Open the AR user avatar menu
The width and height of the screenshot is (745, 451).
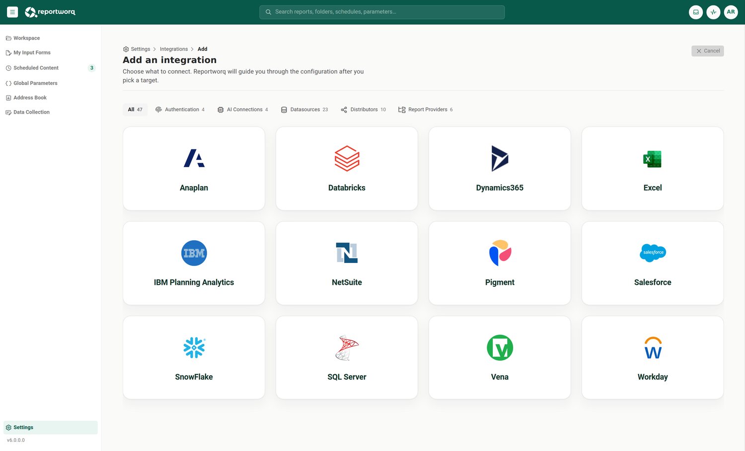731,12
